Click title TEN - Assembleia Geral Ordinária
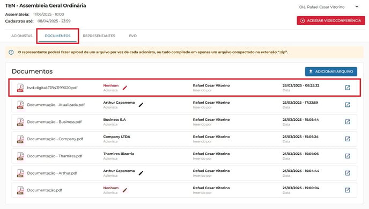369x209 pixels. point(46,5)
